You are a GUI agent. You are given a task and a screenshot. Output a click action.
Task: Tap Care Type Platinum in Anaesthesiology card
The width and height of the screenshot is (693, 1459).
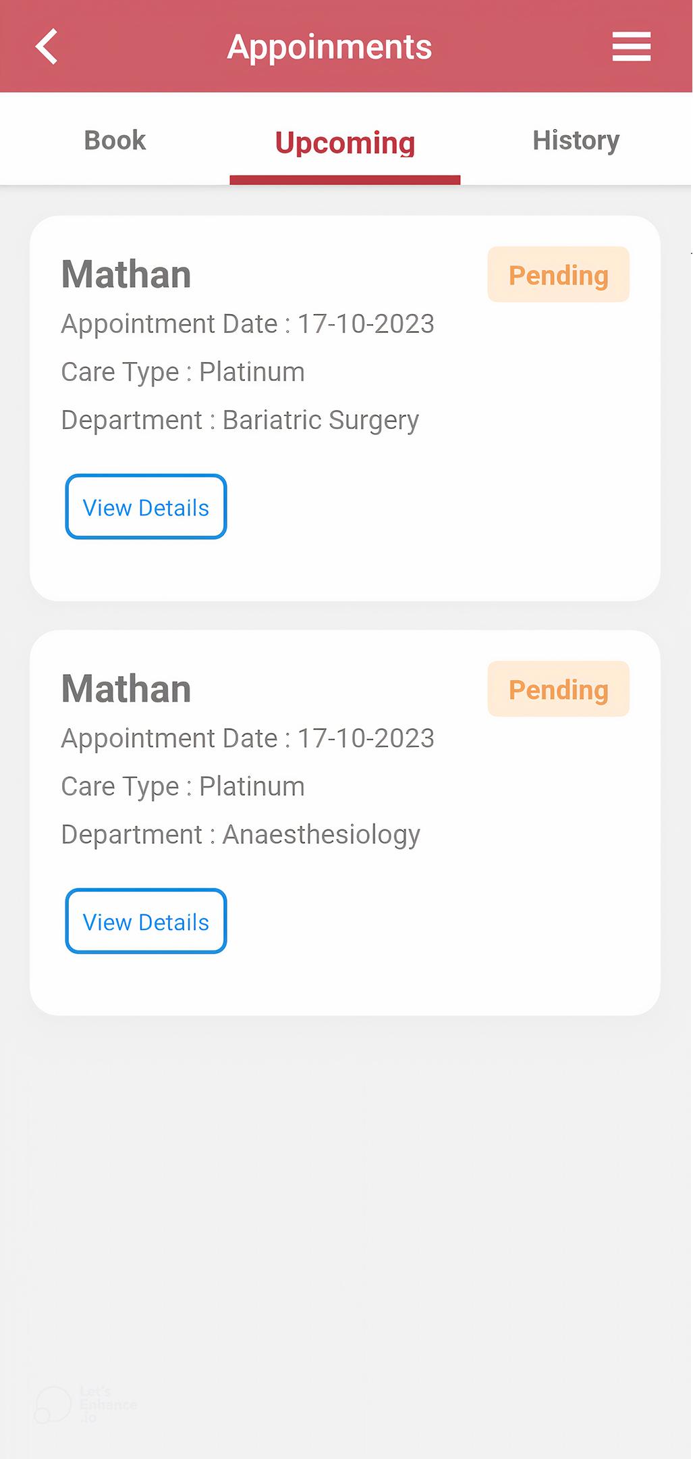tap(183, 787)
